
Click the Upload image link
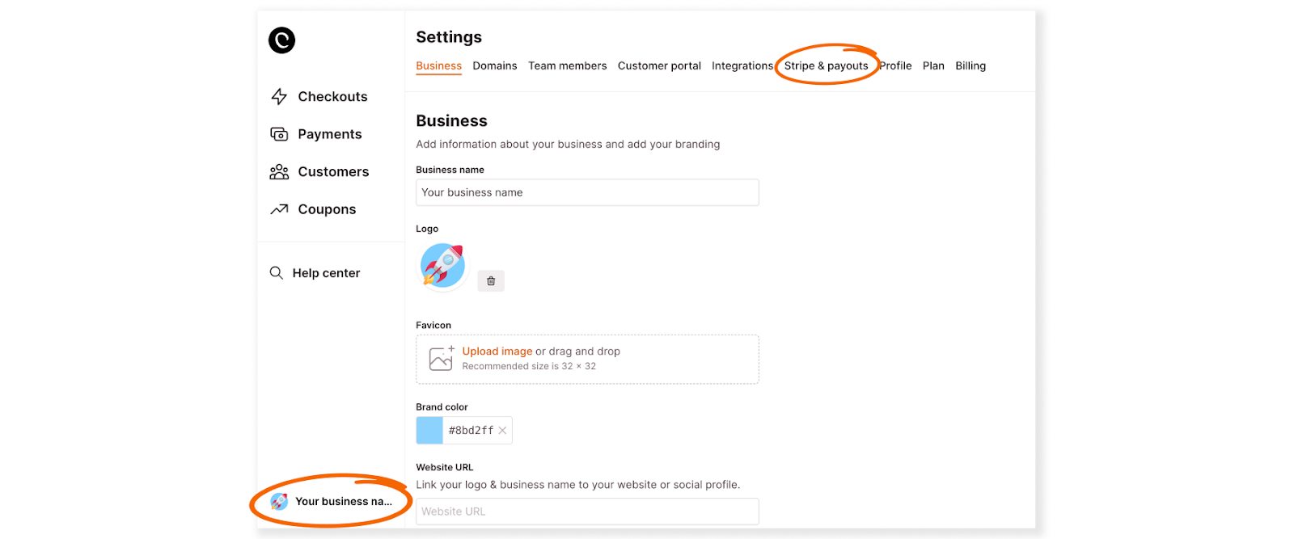tap(497, 352)
